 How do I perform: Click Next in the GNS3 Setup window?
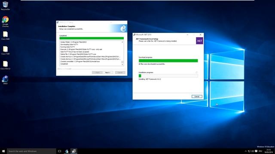click(x=108, y=72)
